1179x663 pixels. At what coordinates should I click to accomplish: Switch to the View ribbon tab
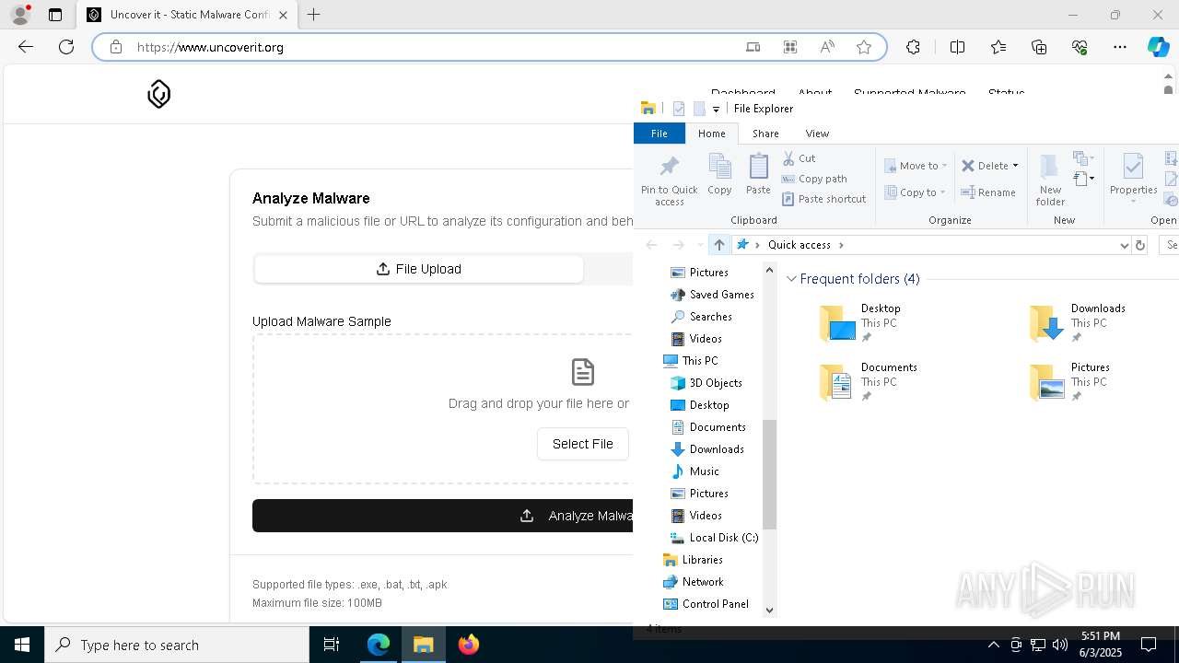click(x=817, y=134)
